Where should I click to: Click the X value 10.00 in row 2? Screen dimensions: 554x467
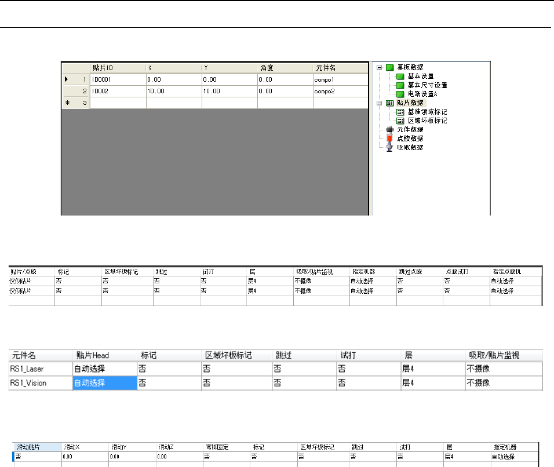point(174,91)
